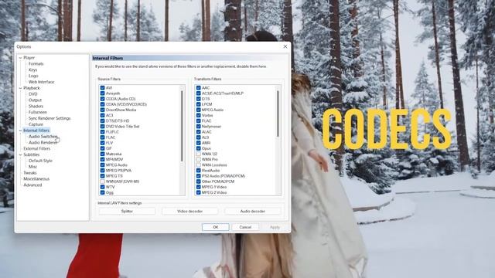Select Advanced in the options tree

click(32, 185)
